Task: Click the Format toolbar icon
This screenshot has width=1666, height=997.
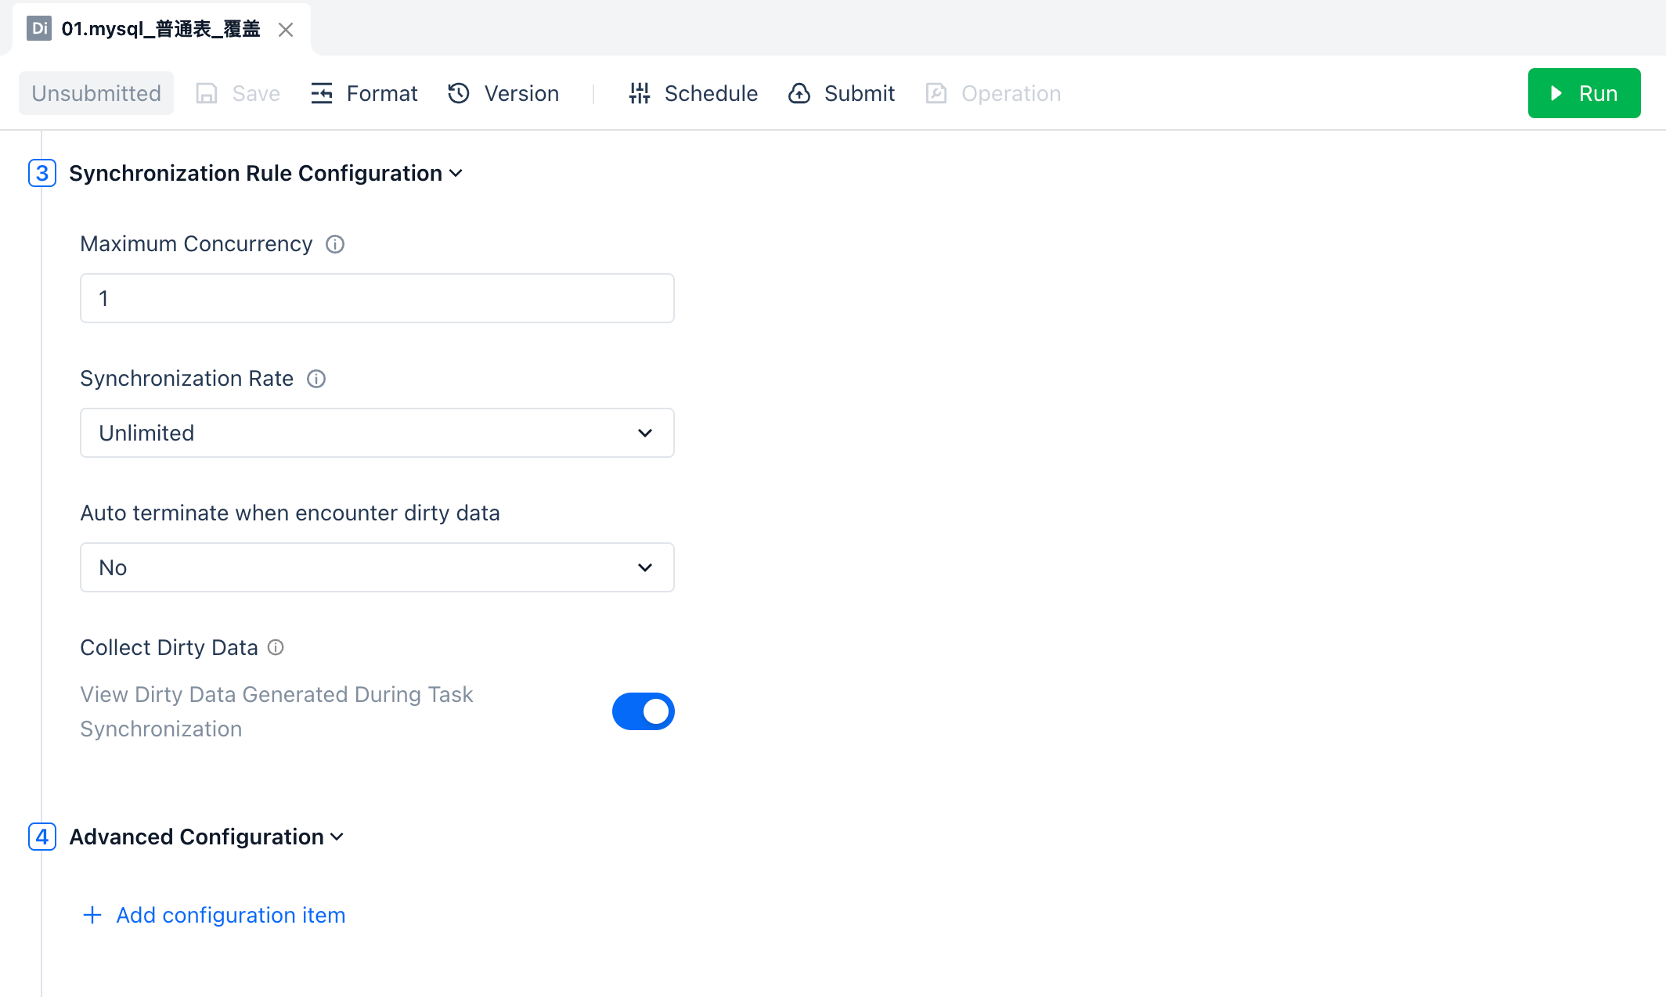Action: pyautogui.click(x=322, y=93)
